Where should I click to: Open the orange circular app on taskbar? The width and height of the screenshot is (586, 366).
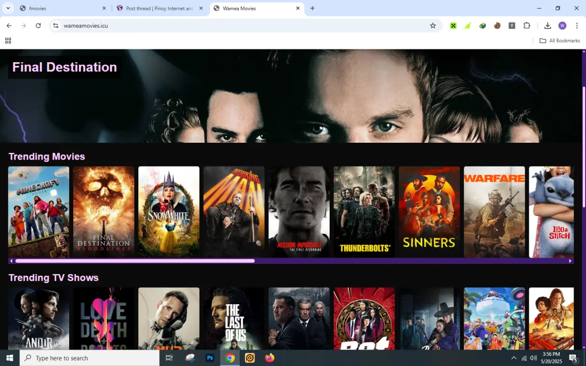pyautogui.click(x=250, y=358)
